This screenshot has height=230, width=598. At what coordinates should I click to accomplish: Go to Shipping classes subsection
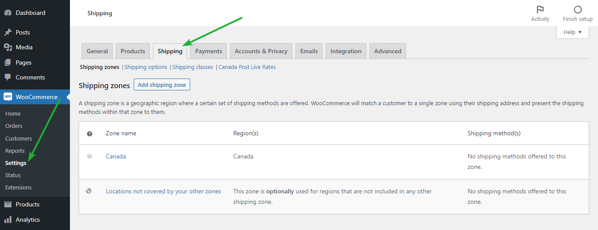[193, 67]
